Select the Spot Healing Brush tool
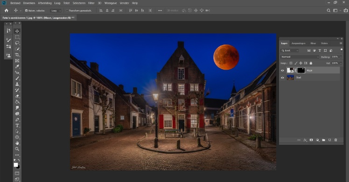Screen dimensions: 349x182 [17, 72]
